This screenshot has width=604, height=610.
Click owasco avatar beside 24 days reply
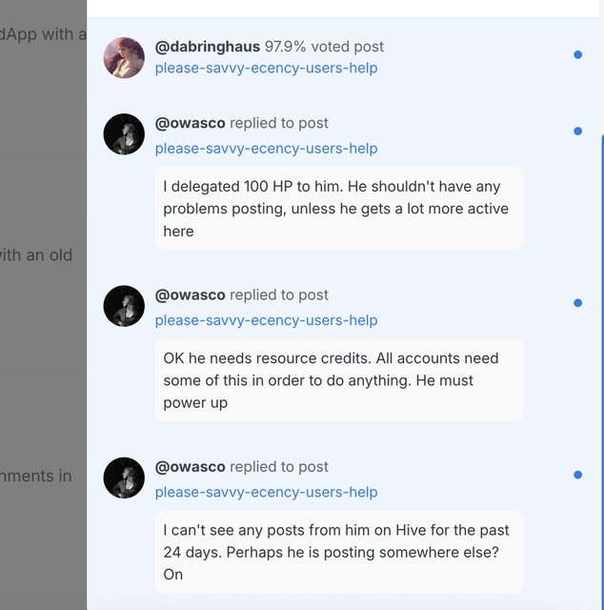point(124,478)
